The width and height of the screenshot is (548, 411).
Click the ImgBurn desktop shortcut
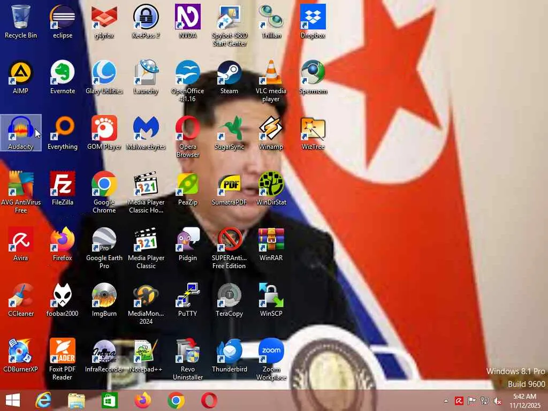(104, 300)
